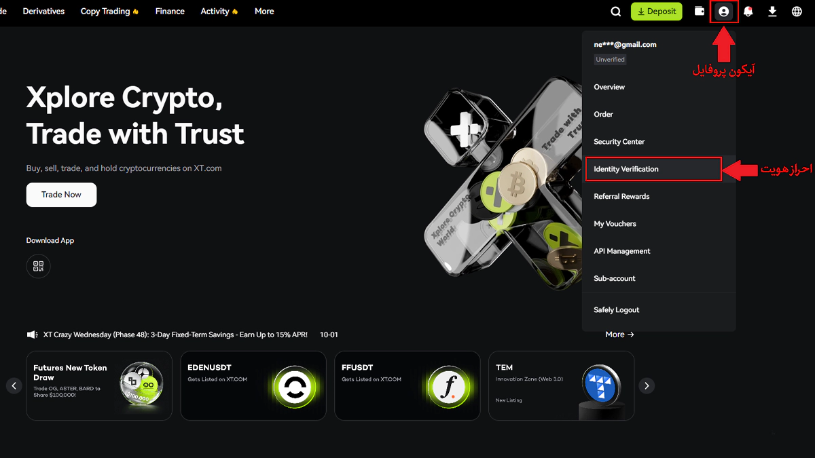The image size is (815, 458).
Task: Open Security Center menu entry
Action: point(619,142)
